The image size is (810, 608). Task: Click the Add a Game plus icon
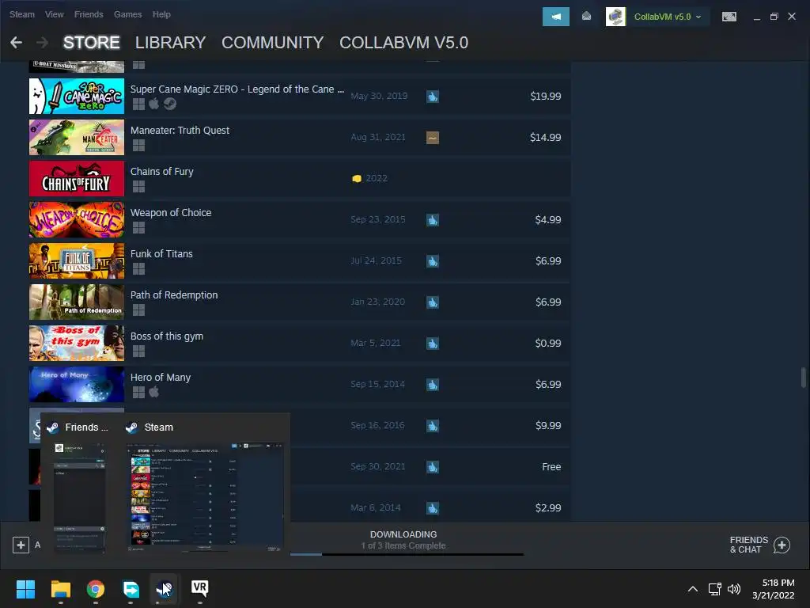click(x=21, y=545)
